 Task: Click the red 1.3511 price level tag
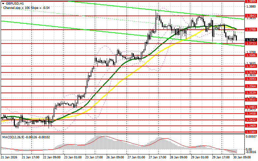[x=251, y=99]
